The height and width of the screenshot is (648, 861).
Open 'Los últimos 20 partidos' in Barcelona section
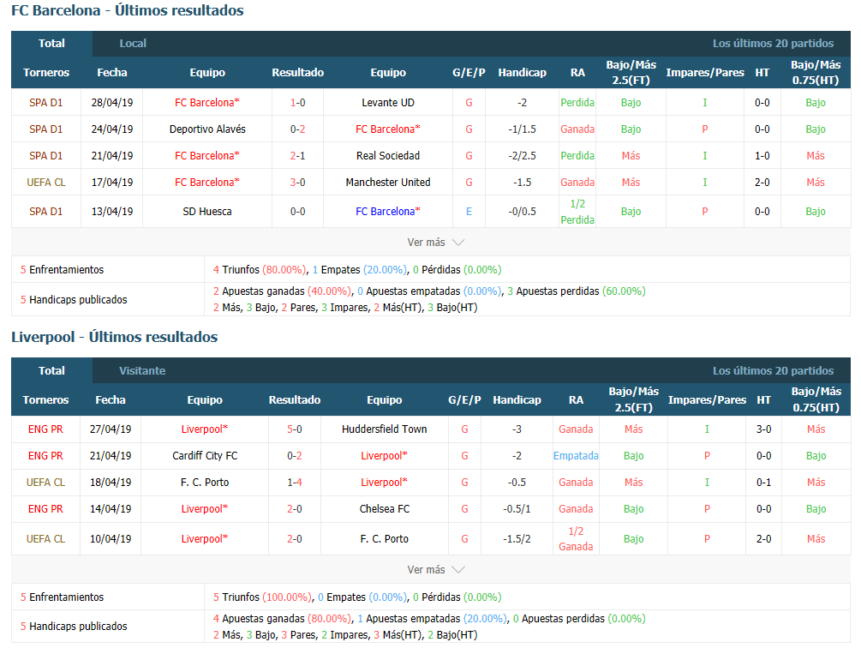point(773,44)
